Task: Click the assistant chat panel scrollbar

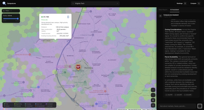Action: 203,85
